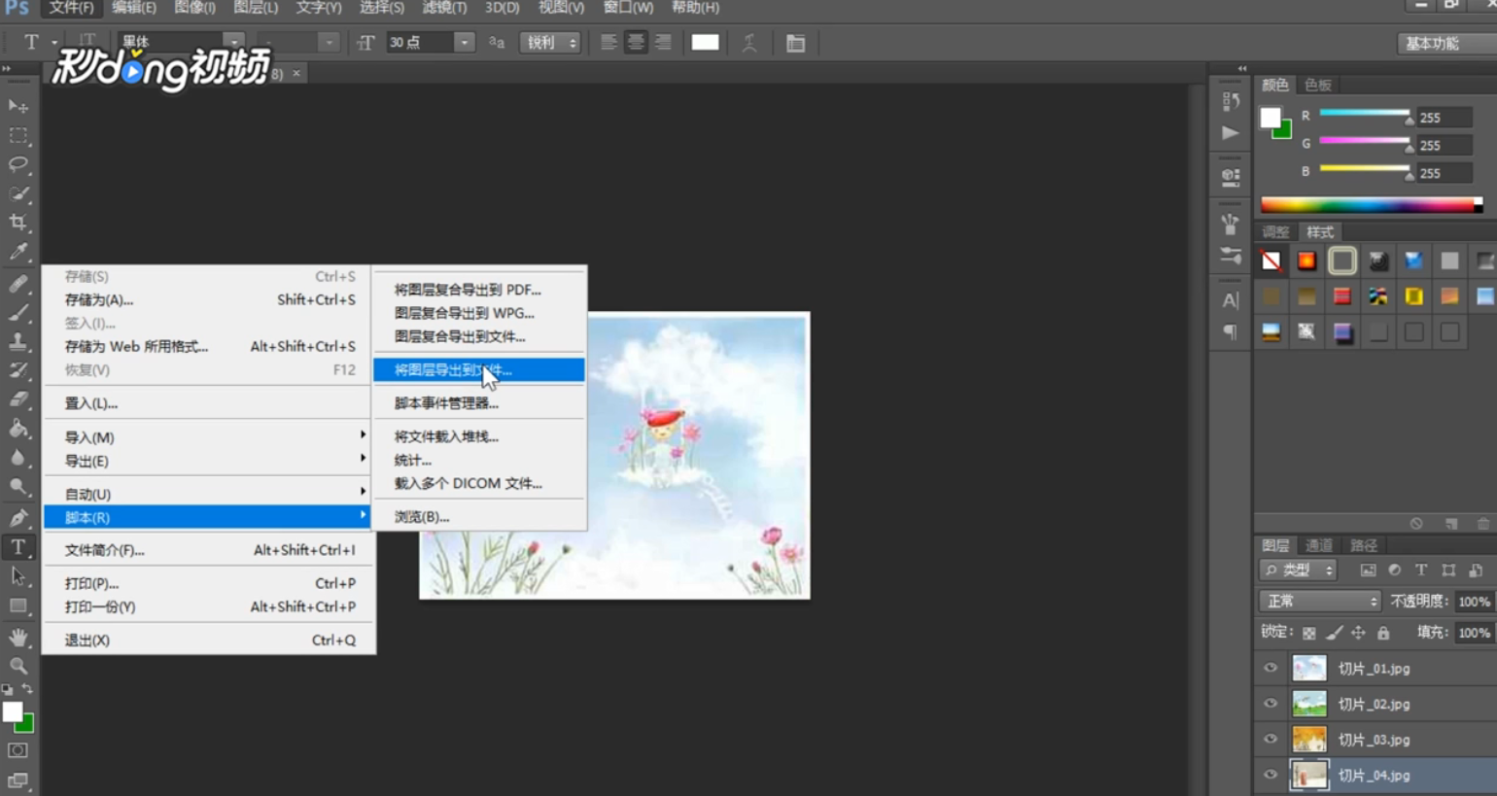
Task: Open the character and paragraph panels toggle
Action: [x=795, y=43]
